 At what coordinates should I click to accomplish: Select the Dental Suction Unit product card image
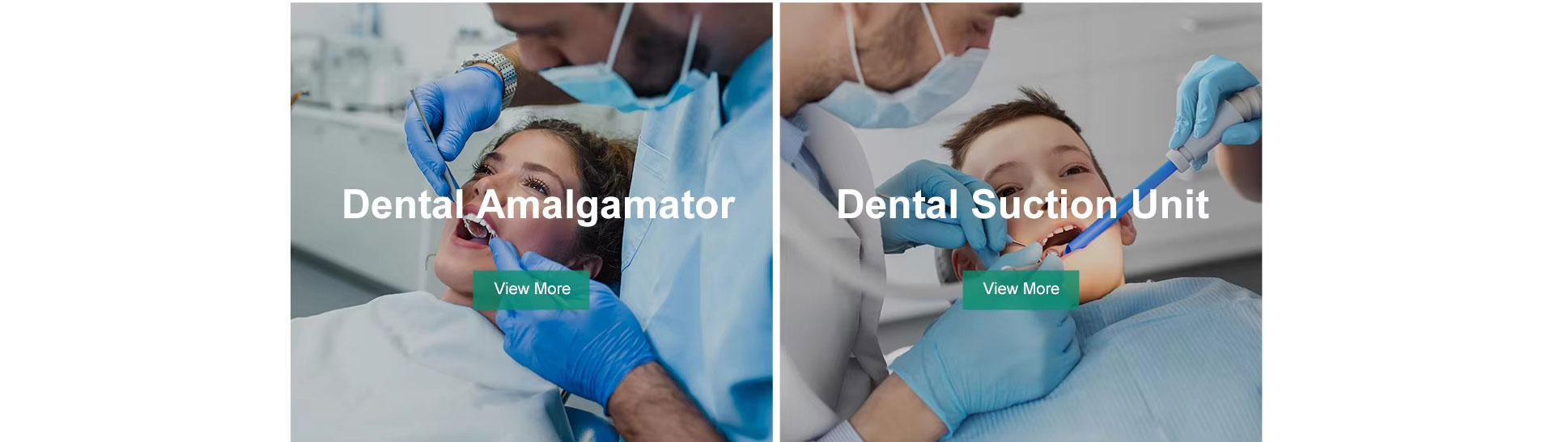click(x=1021, y=221)
